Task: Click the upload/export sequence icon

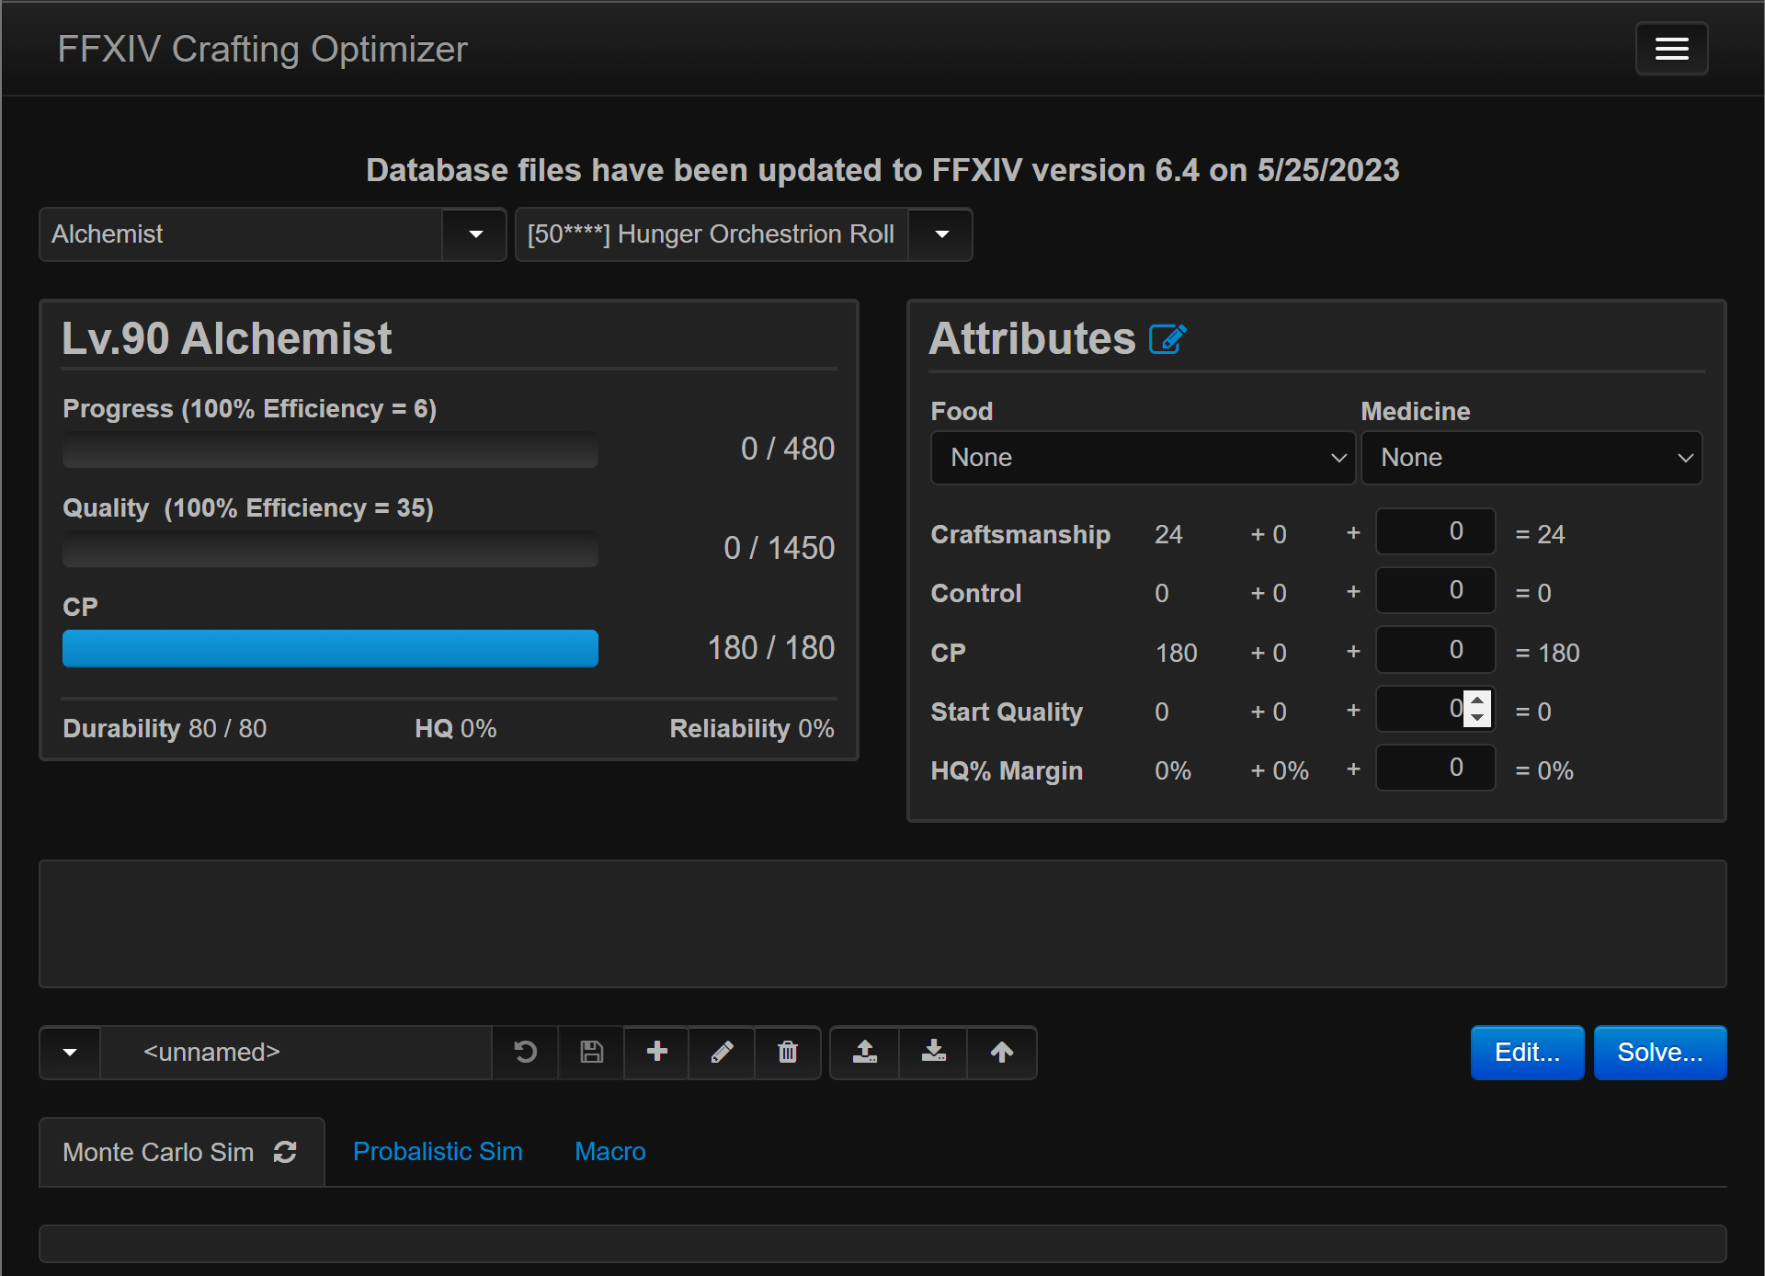Action: point(865,1052)
